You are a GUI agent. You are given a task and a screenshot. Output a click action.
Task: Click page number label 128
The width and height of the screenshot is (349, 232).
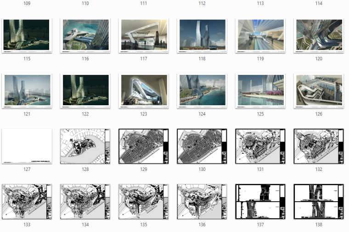85,169
